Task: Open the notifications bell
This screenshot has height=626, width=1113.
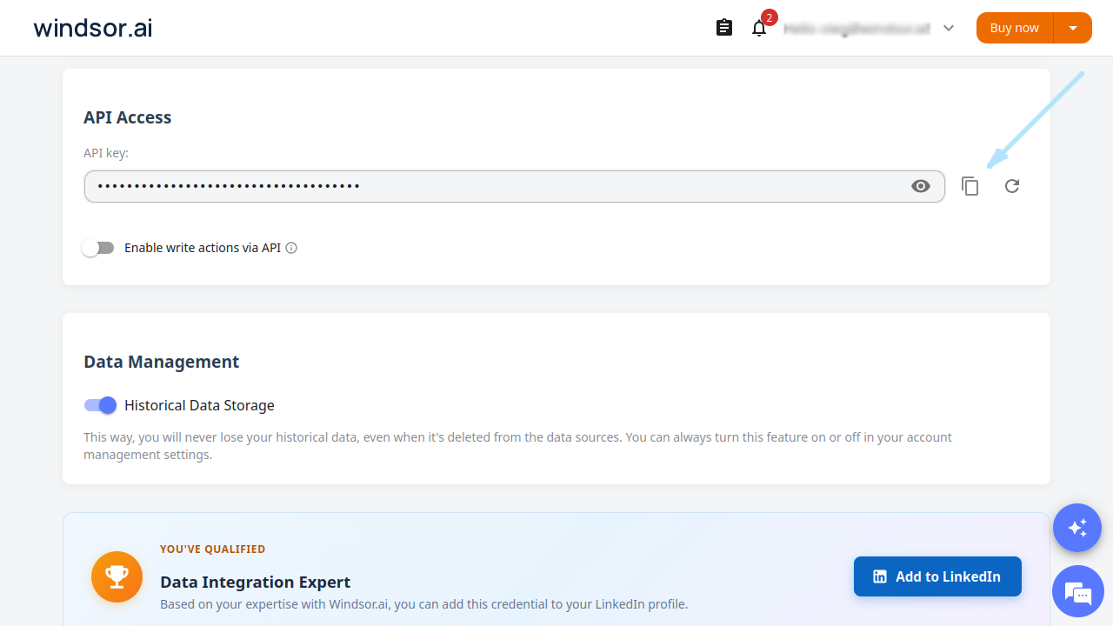Action: click(759, 28)
